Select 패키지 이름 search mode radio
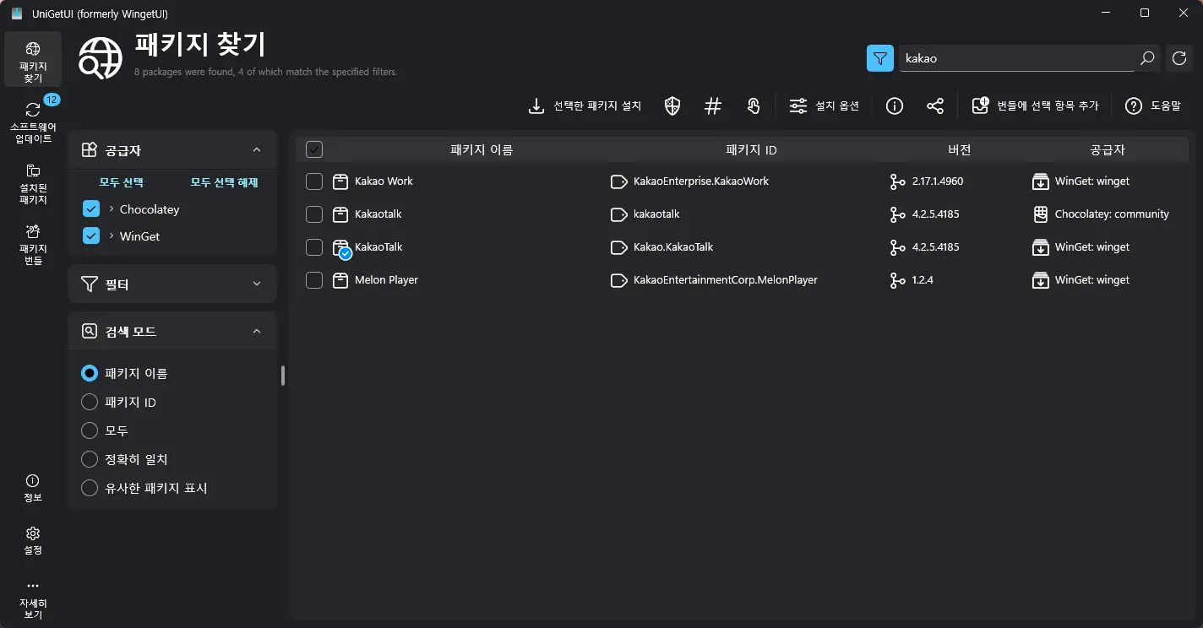1203x628 pixels. tap(90, 373)
